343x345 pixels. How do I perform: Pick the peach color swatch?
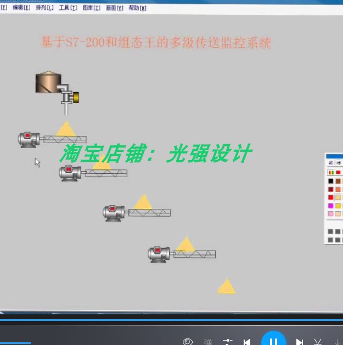pos(338,214)
